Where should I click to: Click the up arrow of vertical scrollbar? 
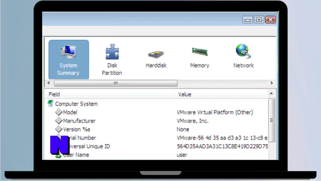[x=272, y=94]
